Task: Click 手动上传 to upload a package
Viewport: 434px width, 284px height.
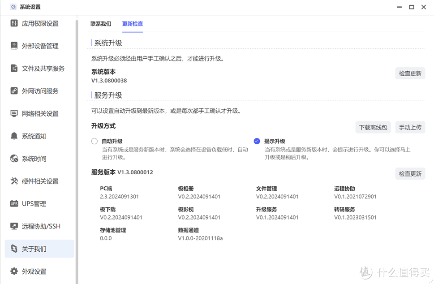Action: tap(410, 127)
